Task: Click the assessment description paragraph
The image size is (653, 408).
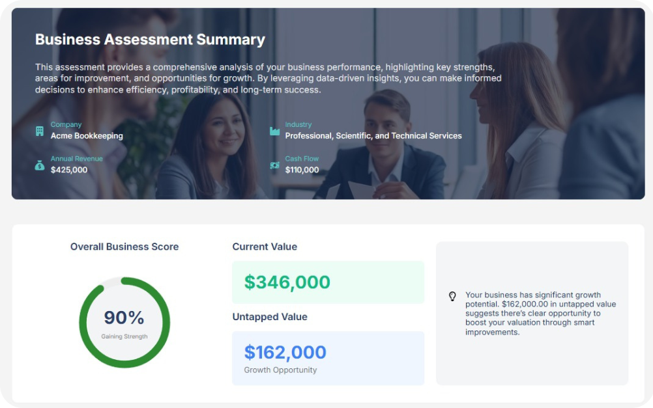Action: [x=268, y=79]
